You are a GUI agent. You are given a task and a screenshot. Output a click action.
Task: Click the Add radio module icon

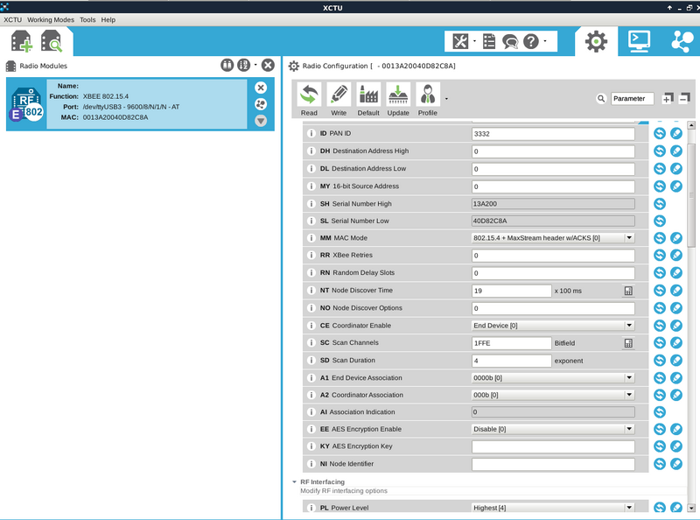pyautogui.click(x=21, y=40)
